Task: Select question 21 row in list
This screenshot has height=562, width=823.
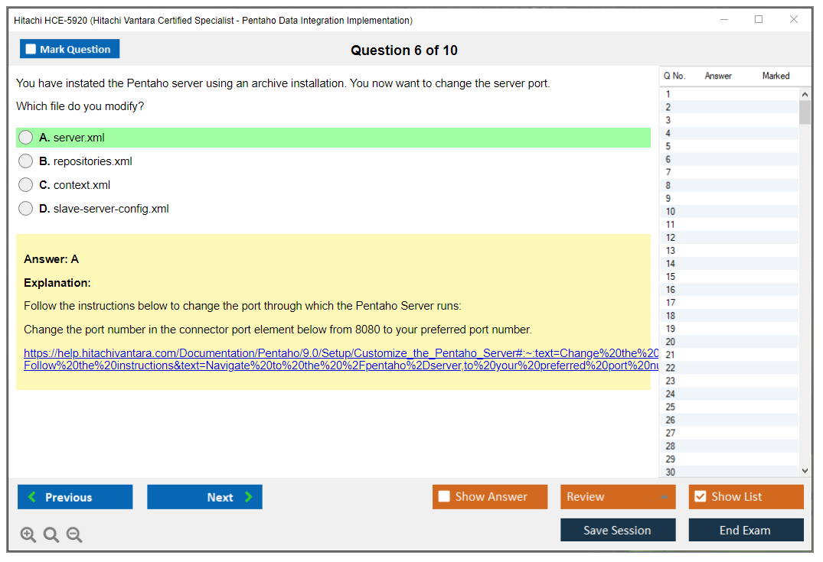Action: tap(671, 355)
